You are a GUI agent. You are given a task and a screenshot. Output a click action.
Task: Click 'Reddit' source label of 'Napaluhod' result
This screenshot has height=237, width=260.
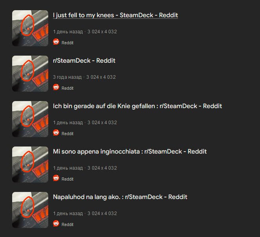click(x=67, y=224)
